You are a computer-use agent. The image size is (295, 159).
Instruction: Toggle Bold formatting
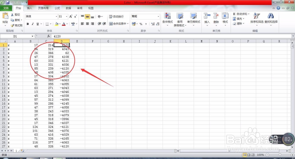(28, 24)
